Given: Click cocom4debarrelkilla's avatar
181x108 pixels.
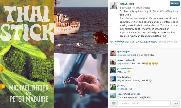Looking at the screenshot, I should pos(113,95).
